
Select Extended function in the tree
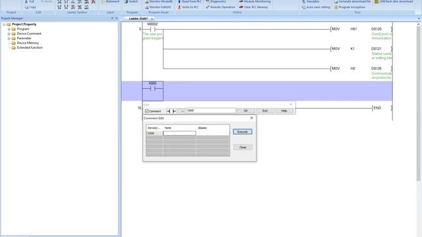tap(30, 47)
